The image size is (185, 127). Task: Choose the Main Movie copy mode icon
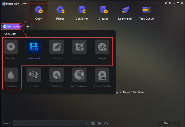(x=34, y=47)
